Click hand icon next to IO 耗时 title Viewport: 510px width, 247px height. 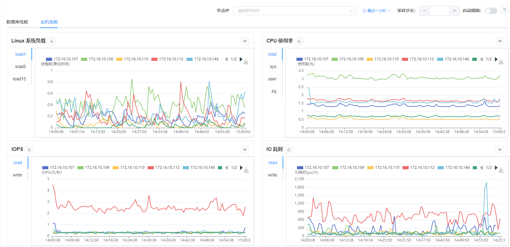pyautogui.click(x=289, y=150)
